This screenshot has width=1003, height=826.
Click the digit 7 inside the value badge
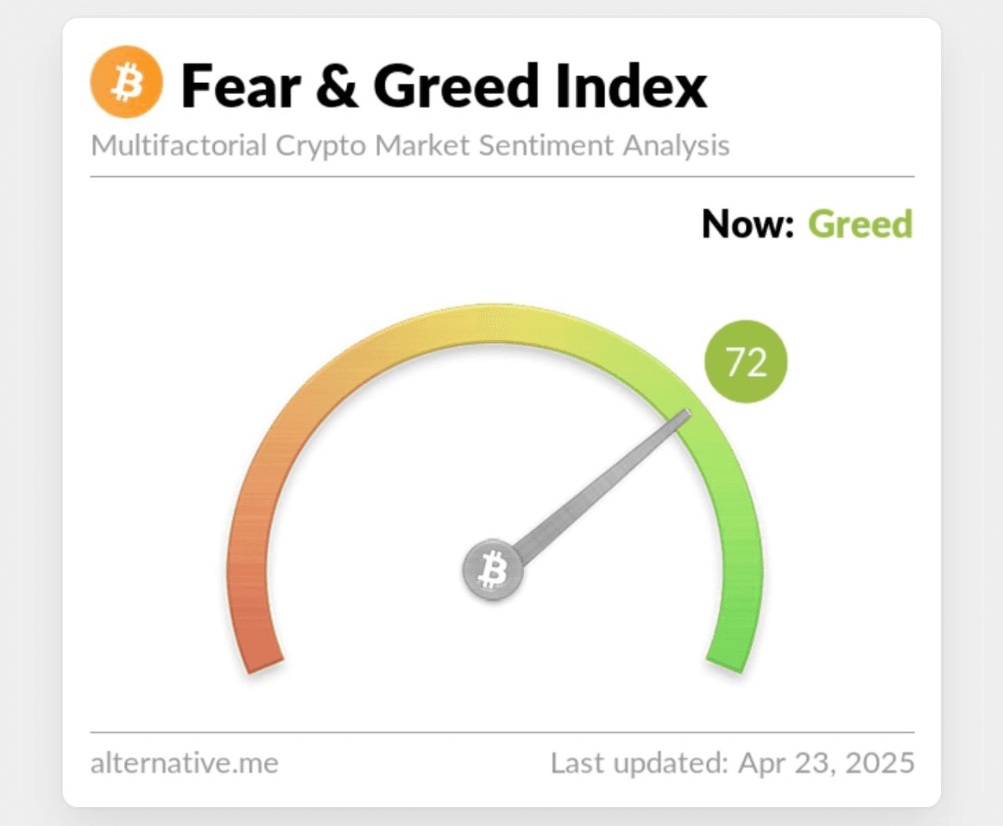click(735, 362)
